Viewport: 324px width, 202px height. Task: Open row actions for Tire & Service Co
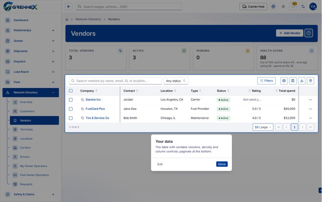[x=310, y=118]
